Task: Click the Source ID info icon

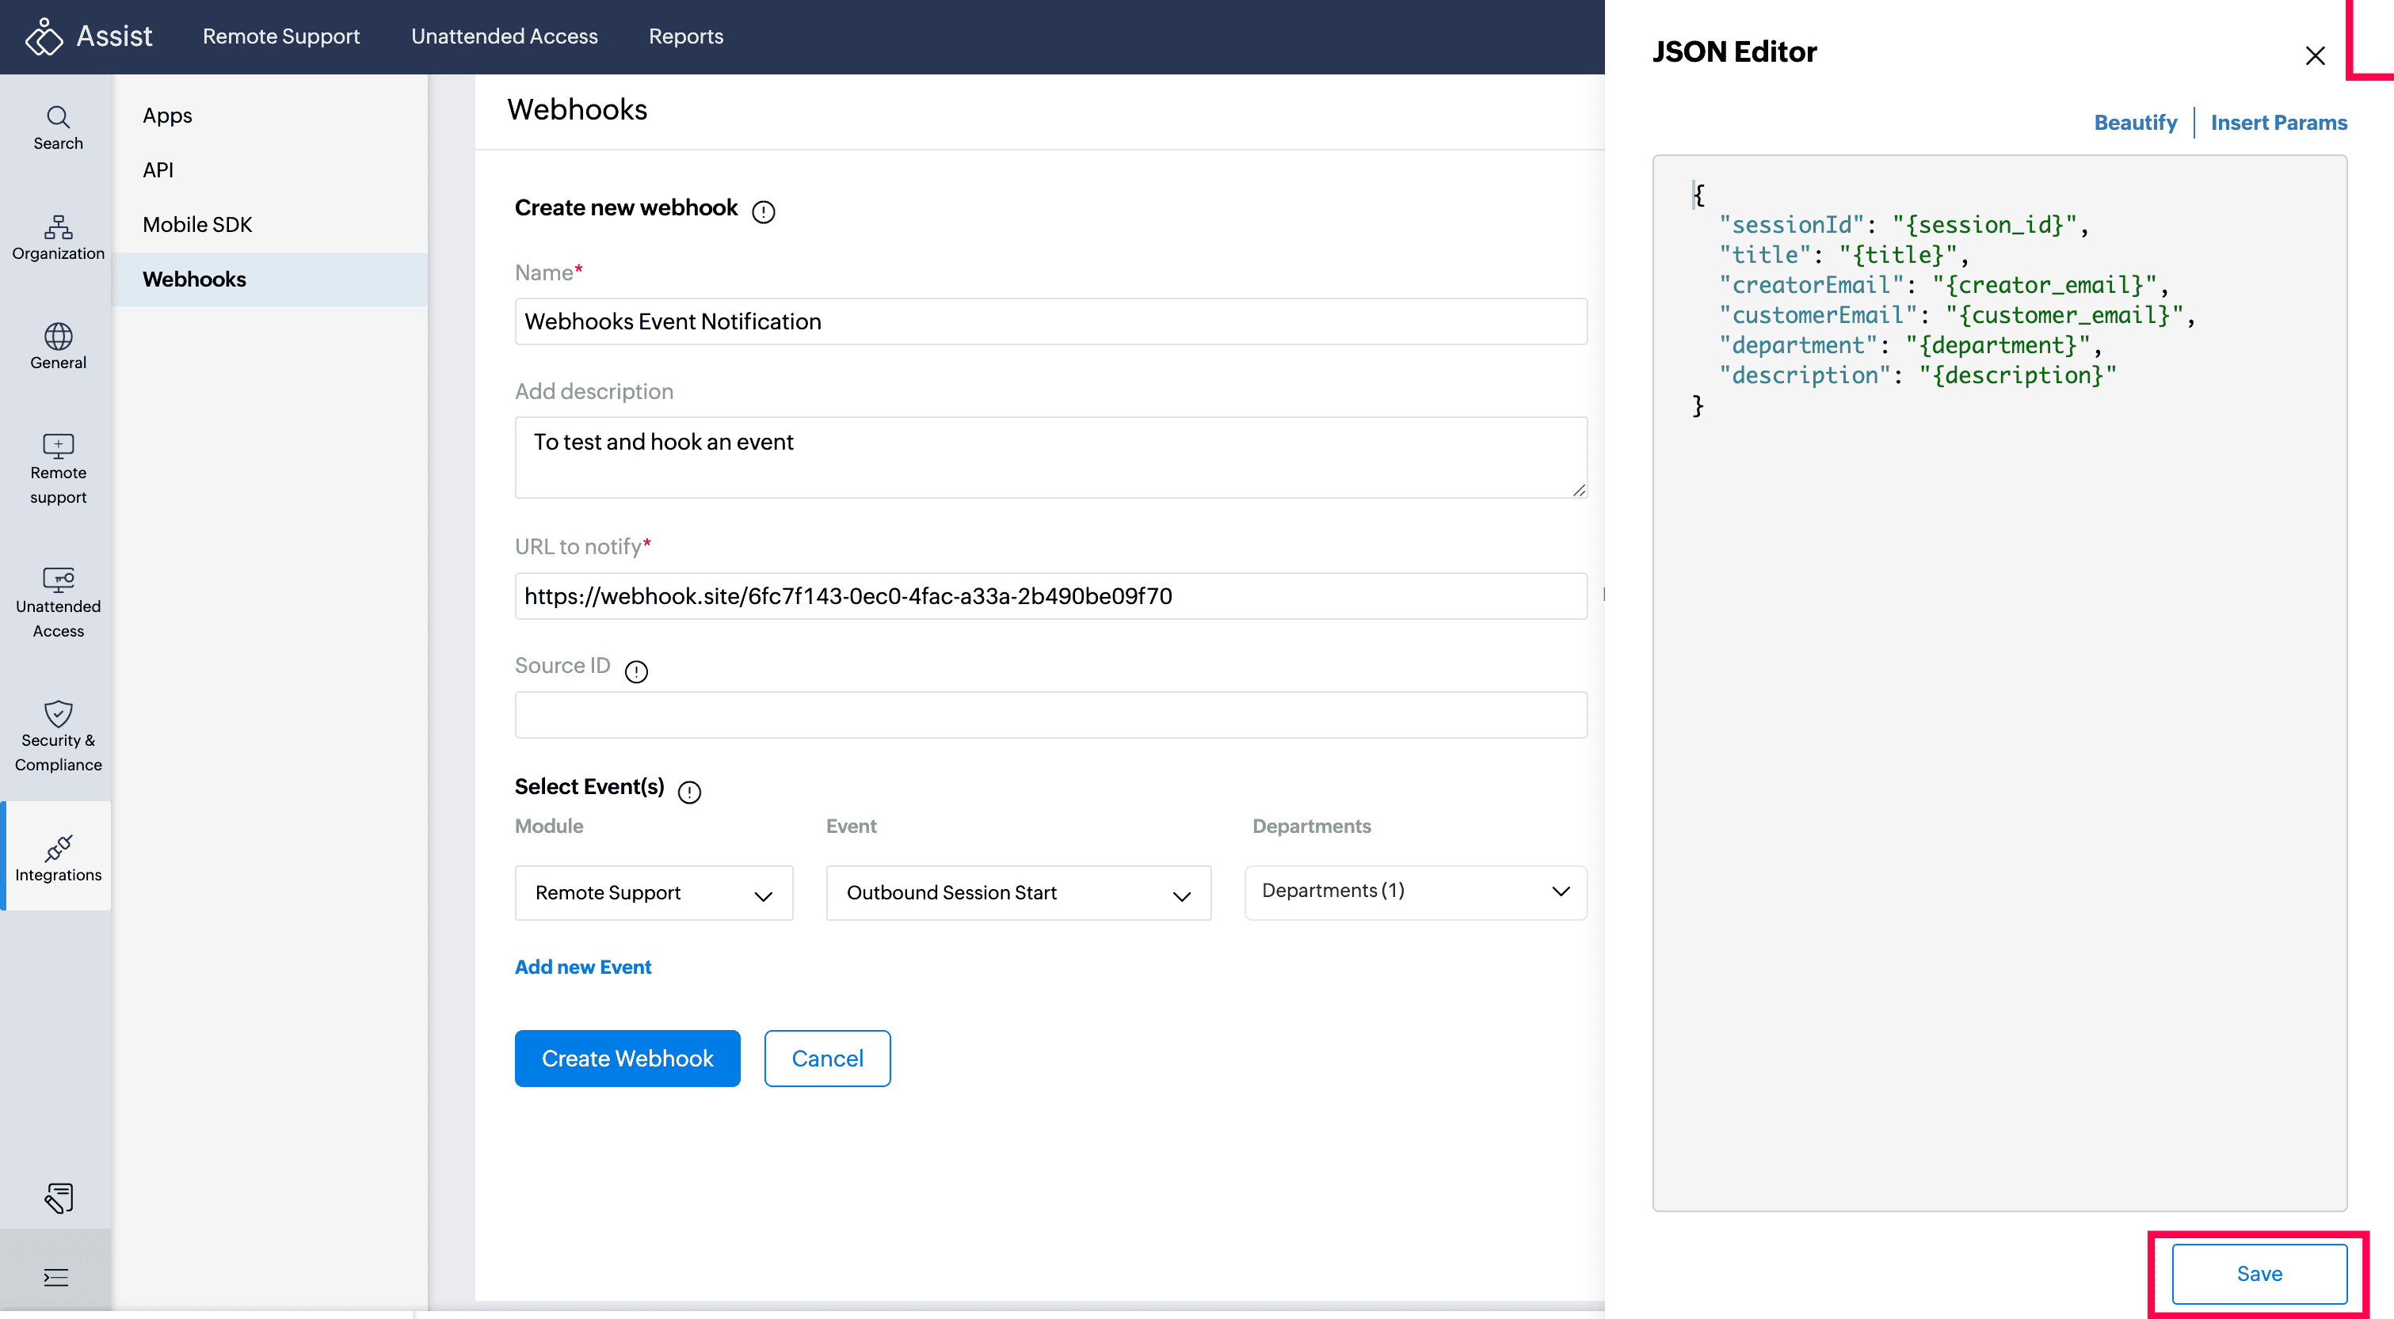Action: pos(635,671)
